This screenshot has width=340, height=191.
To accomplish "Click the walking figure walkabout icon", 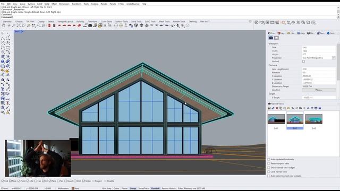I will [178, 25].
